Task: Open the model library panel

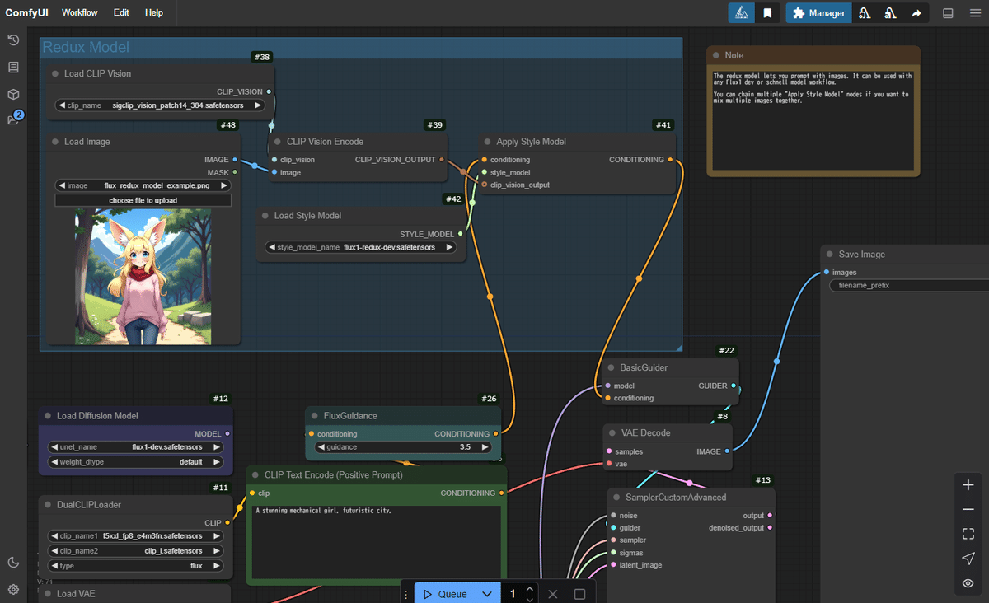Action: click(12, 94)
